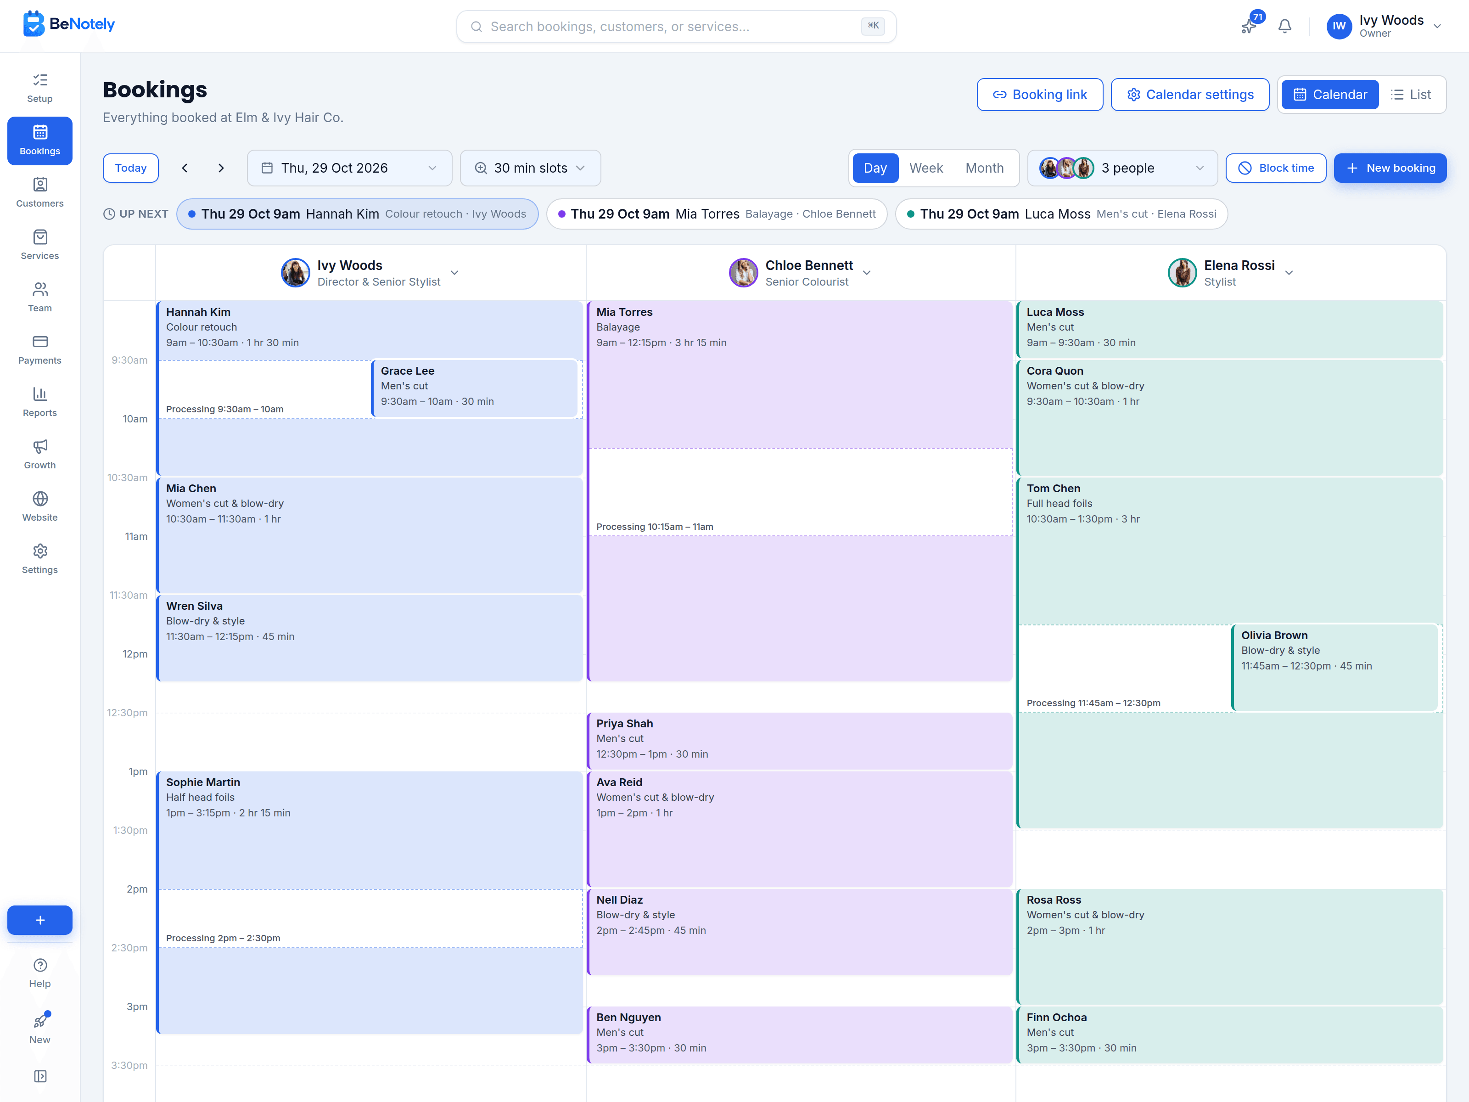Open Bookings in the sidebar
Image resolution: width=1469 pixels, height=1102 pixels.
pyautogui.click(x=40, y=141)
